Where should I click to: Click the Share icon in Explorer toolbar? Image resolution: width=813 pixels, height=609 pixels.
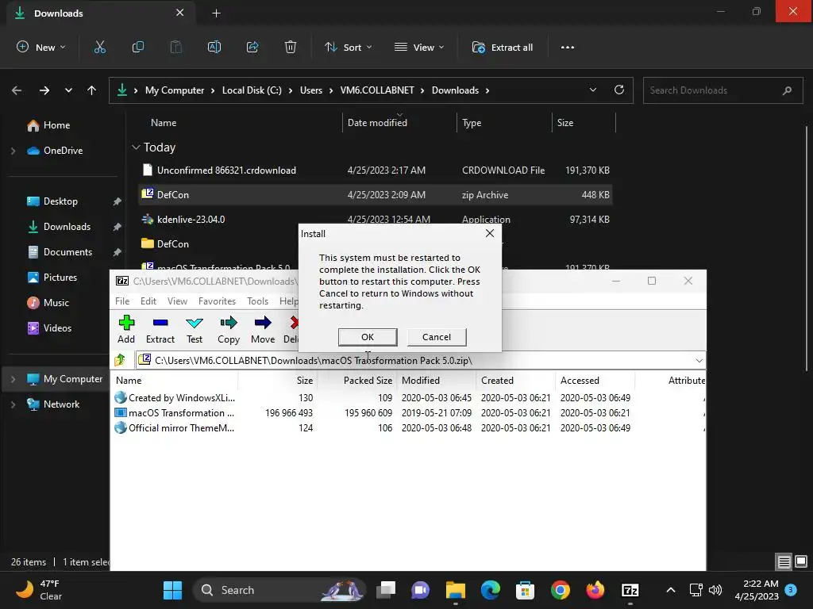252,47
